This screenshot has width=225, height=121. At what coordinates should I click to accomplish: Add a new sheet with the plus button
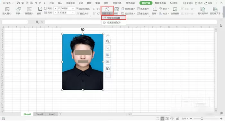60,114
